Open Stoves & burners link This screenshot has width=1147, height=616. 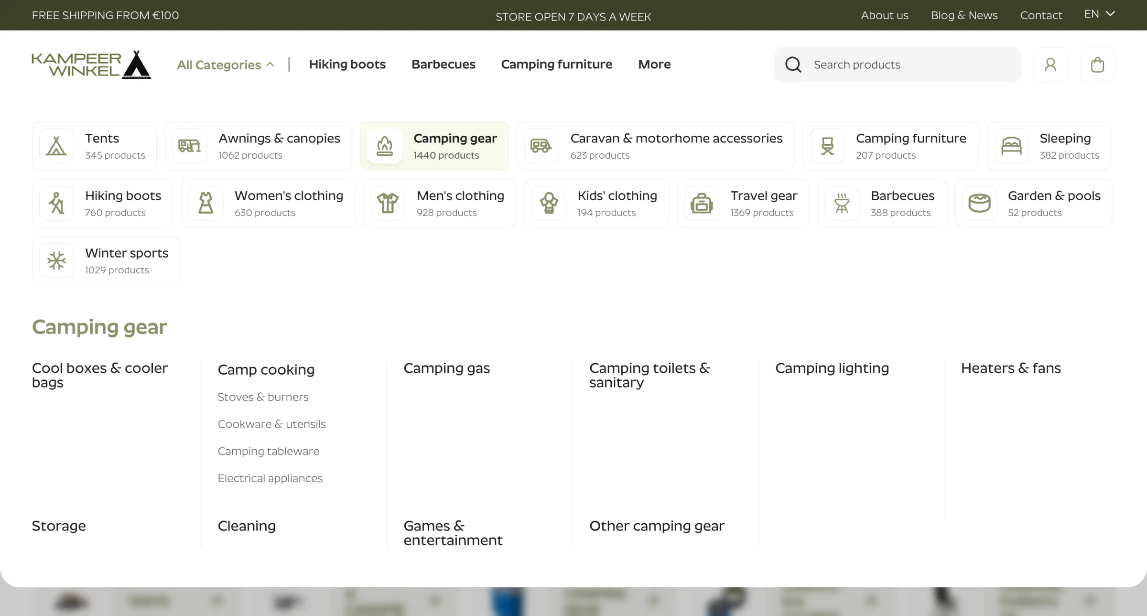263,397
